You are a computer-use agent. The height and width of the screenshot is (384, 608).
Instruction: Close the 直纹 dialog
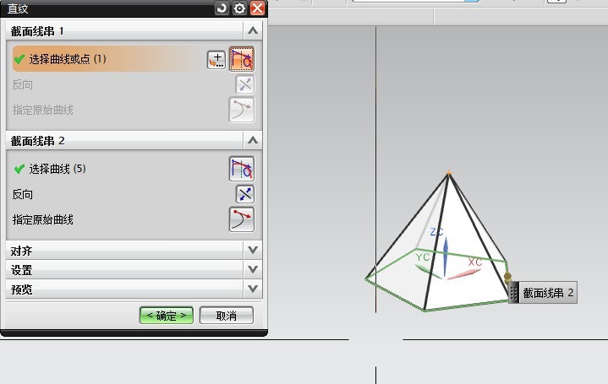pyautogui.click(x=257, y=8)
